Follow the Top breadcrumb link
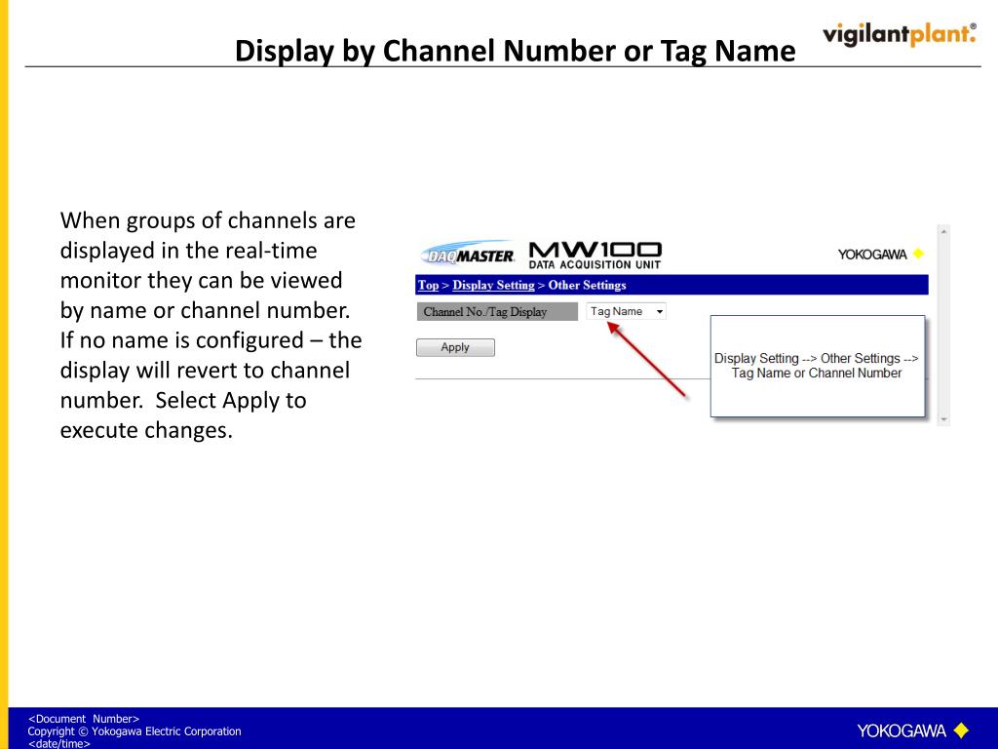The height and width of the screenshot is (749, 998). tap(428, 286)
